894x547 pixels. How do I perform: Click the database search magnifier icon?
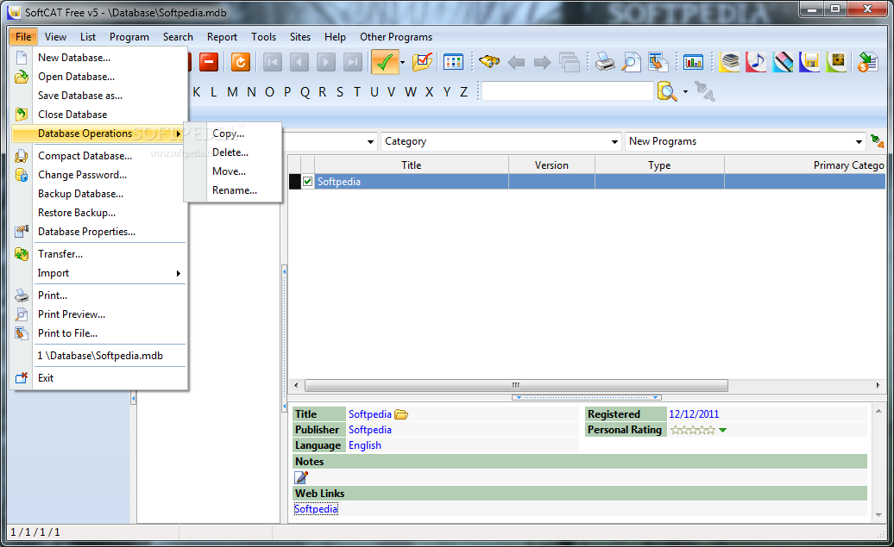[x=667, y=91]
